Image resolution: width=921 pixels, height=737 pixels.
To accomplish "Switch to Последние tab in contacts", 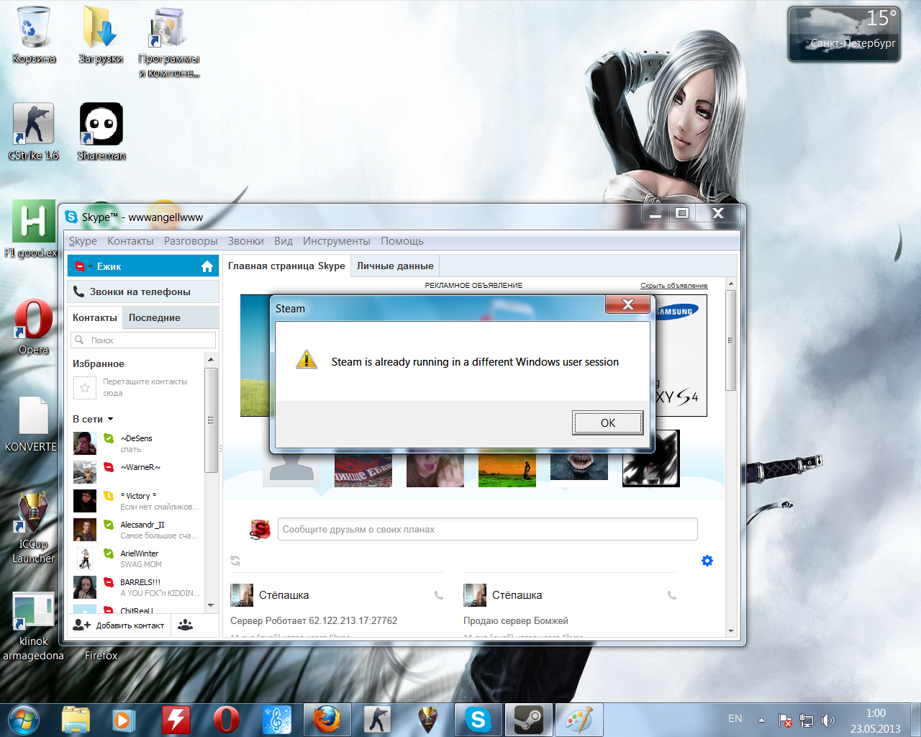I will click(155, 317).
